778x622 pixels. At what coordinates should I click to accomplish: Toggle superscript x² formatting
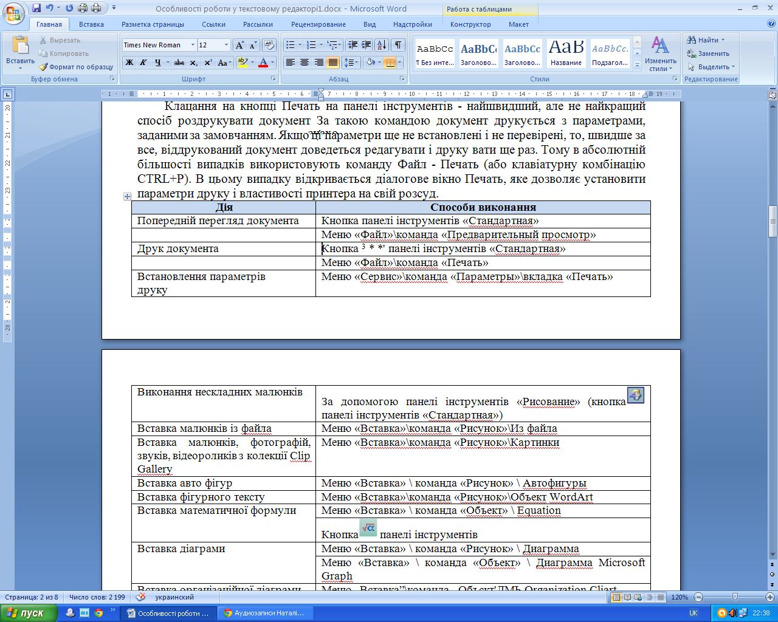tap(208, 63)
